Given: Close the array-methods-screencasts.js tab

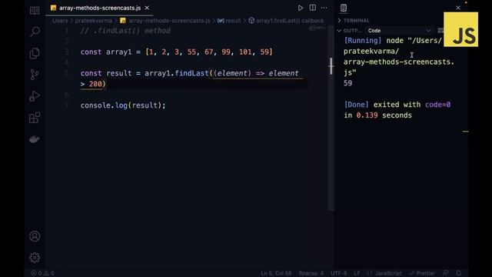Looking at the screenshot, I should [x=147, y=8].
